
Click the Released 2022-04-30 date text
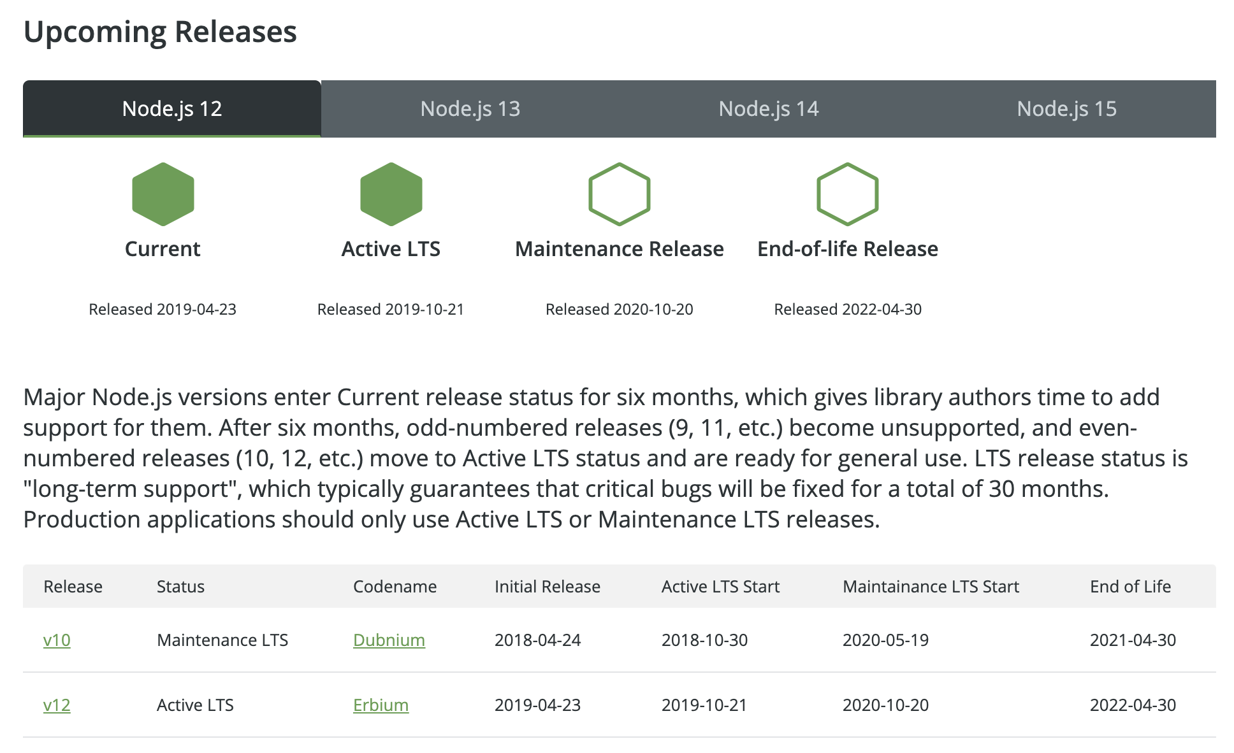[848, 309]
